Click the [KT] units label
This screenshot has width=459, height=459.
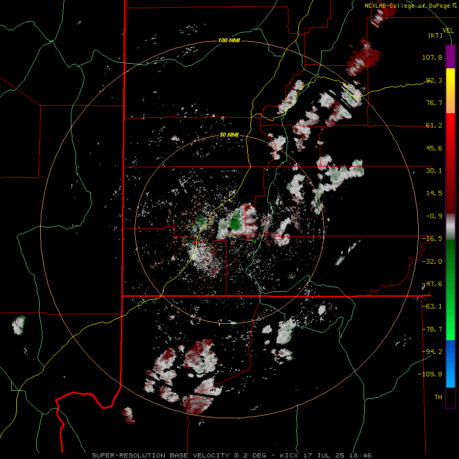tap(436, 35)
